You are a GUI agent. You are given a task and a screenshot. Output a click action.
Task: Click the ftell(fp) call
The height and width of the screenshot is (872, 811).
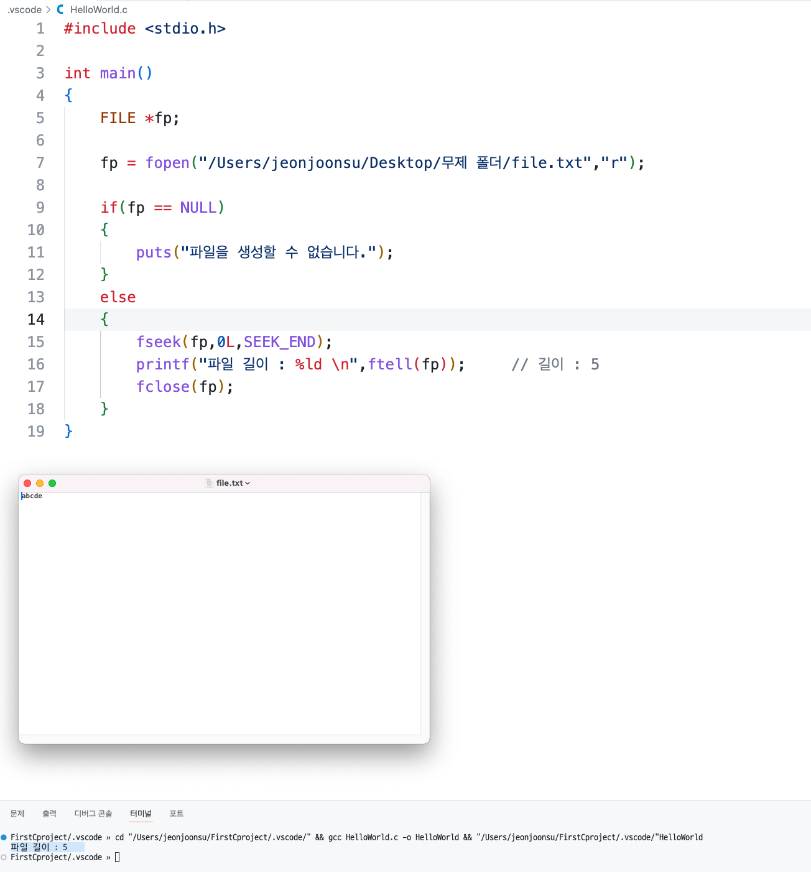[408, 364]
